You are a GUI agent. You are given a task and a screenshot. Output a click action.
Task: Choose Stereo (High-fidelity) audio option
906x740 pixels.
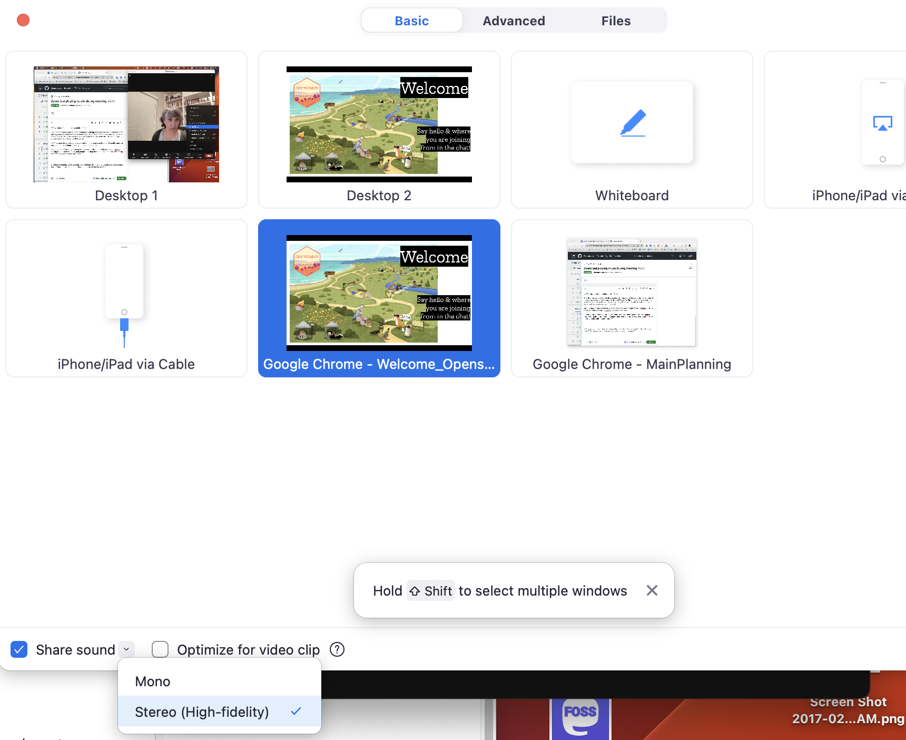click(202, 712)
